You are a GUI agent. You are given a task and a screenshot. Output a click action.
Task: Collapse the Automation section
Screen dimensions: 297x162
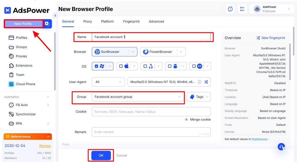coord(48,97)
